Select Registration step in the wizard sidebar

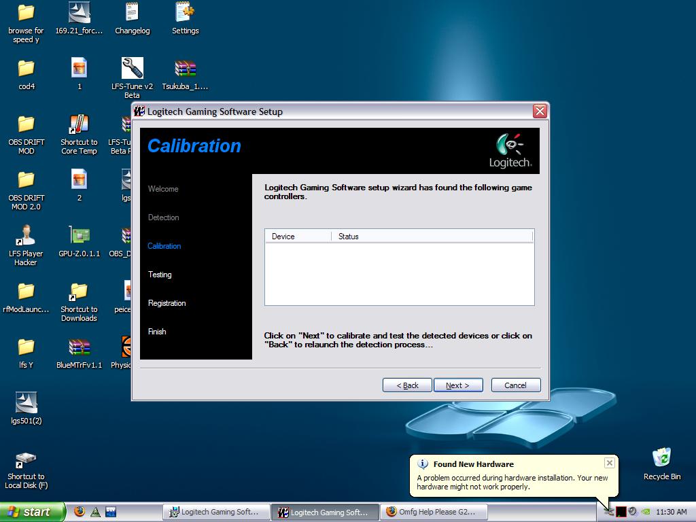point(167,303)
